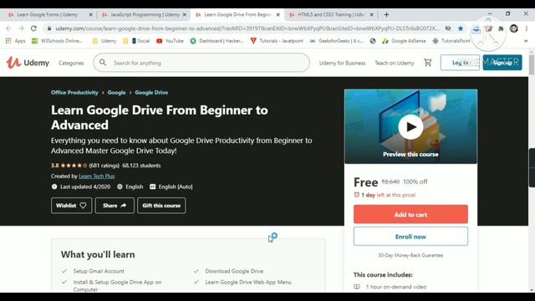535x301 pixels.
Task: Close the HTML5 and CSS3 Training tab
Action: [371, 15]
